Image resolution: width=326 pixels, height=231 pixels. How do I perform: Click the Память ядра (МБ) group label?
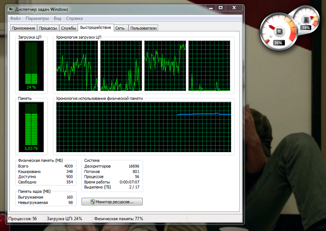click(x=34, y=192)
